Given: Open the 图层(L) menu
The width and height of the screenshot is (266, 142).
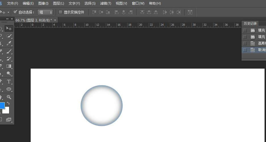Looking at the screenshot, I should coord(58,3).
